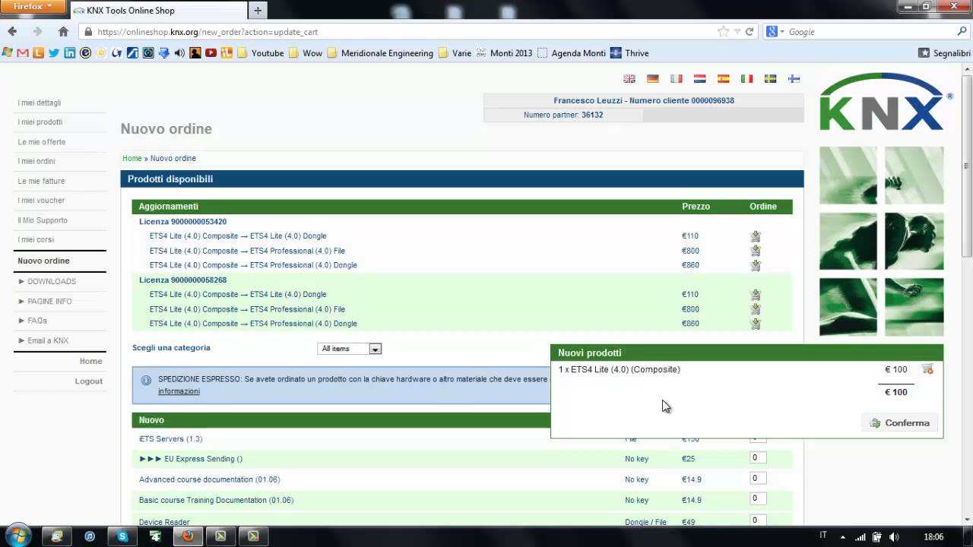Remove ETS4 Lite (Composite) from cart

point(927,369)
